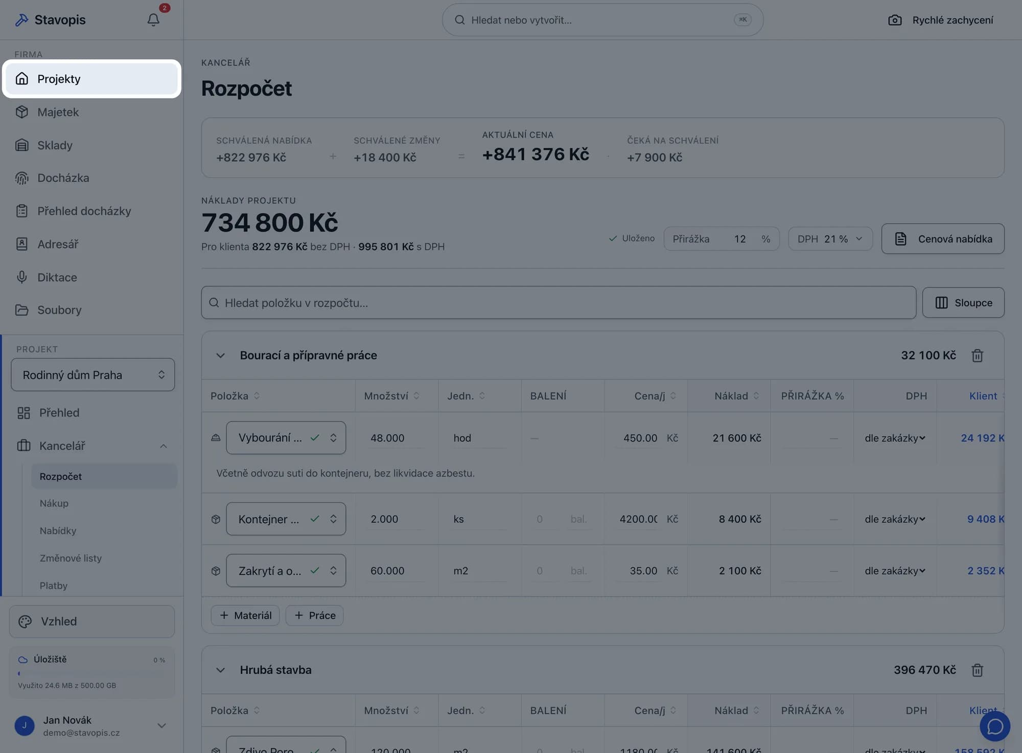Focus the Hledat nebo vytvořit search bar

[602, 20]
